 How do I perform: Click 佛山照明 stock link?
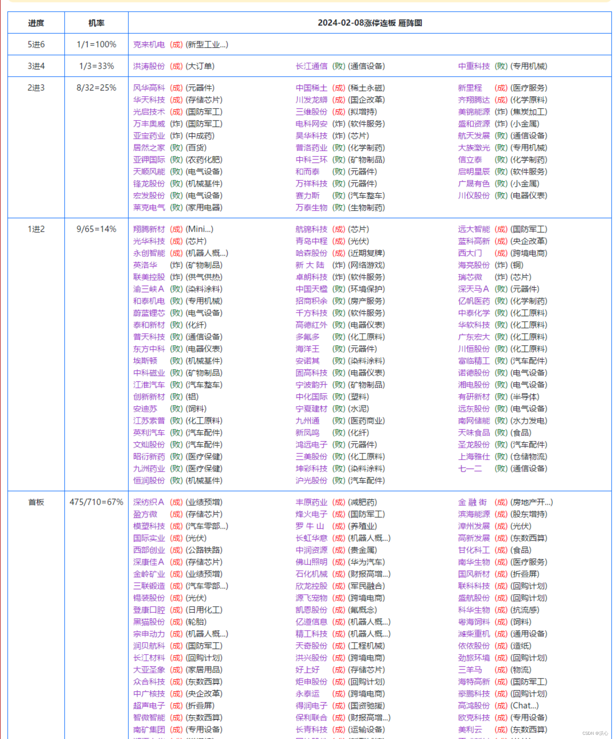311,562
